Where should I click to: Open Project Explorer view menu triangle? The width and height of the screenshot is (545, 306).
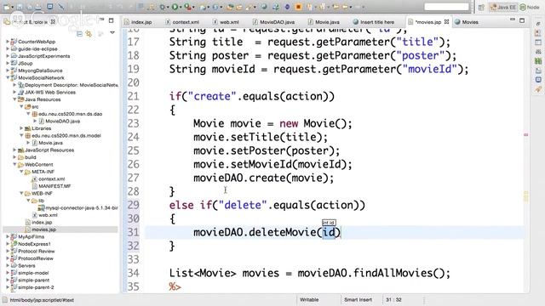(112, 33)
